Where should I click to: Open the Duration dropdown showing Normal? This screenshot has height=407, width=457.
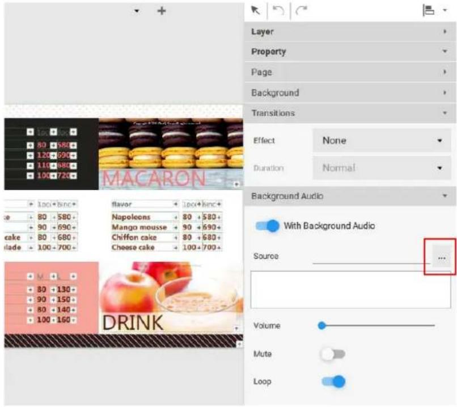[x=382, y=168]
